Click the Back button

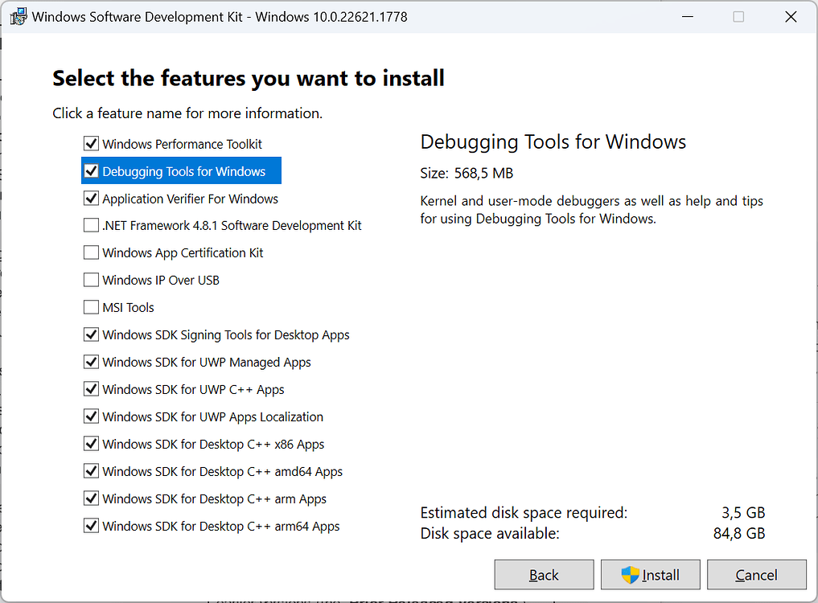(x=544, y=574)
